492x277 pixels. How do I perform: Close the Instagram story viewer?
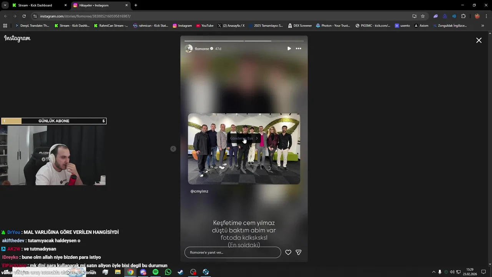(479, 40)
